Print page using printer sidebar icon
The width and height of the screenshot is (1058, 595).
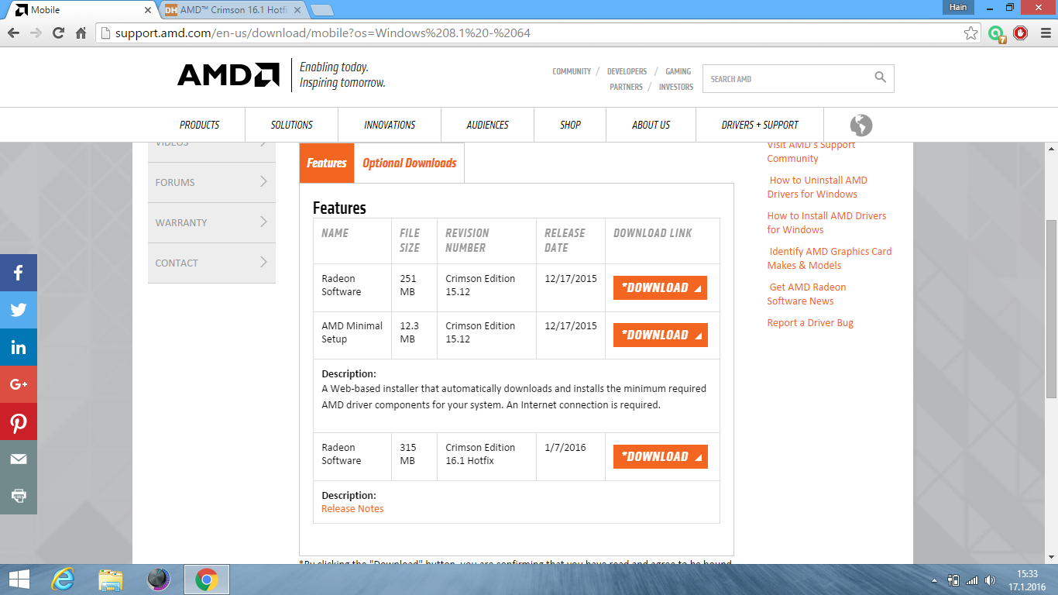(19, 496)
